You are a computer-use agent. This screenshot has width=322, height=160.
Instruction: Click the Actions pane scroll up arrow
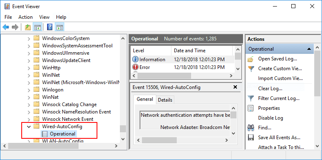pos(317,47)
